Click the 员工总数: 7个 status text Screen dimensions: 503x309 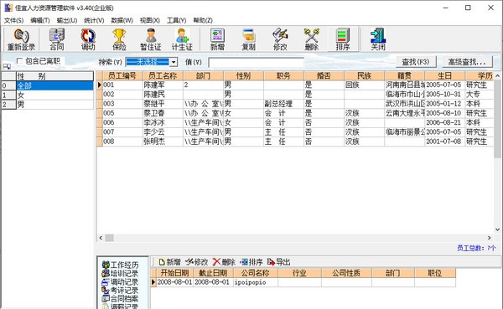pos(476,248)
